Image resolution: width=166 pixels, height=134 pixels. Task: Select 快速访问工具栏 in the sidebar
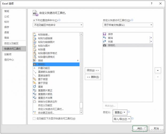click(x=14, y=49)
